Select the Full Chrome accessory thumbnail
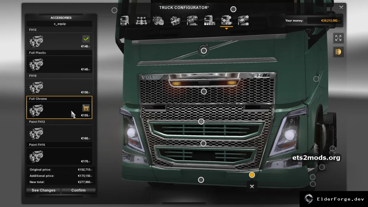Screen dimensions: 368x207 [x=36, y=110]
